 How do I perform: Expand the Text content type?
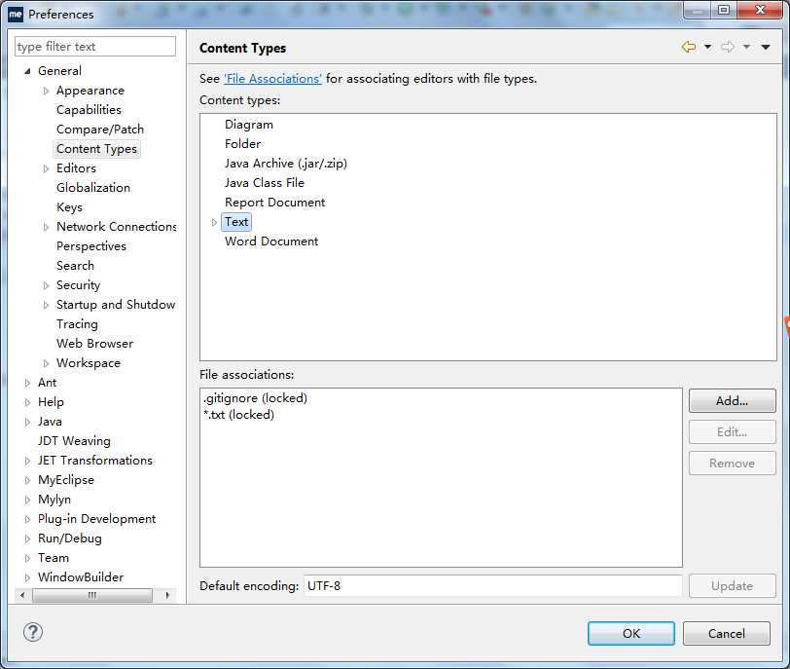[214, 222]
